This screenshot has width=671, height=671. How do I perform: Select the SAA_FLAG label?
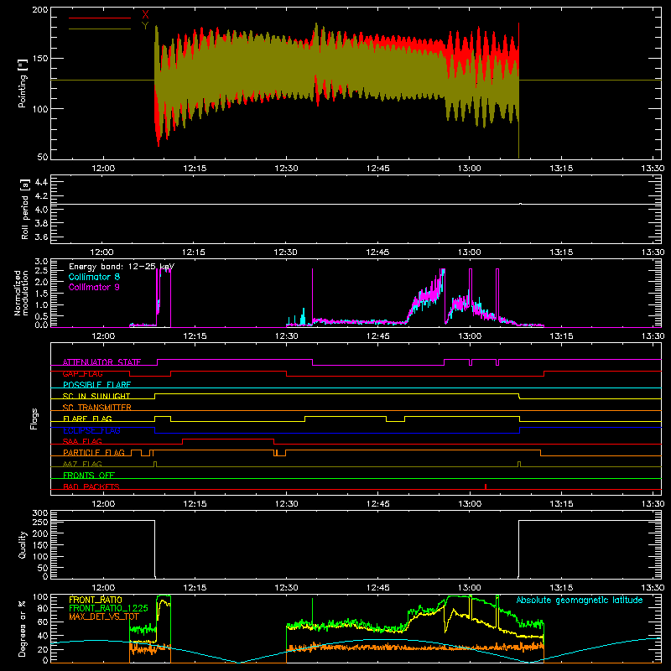pos(82,441)
